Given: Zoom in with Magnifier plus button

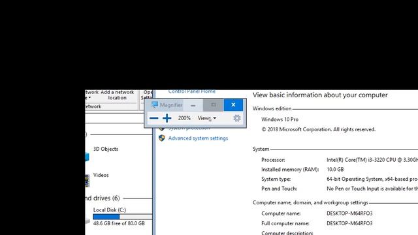Looking at the screenshot, I should tap(167, 118).
